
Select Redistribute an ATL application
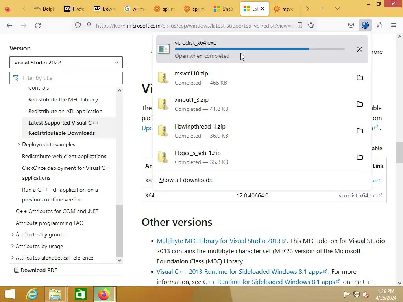point(65,111)
